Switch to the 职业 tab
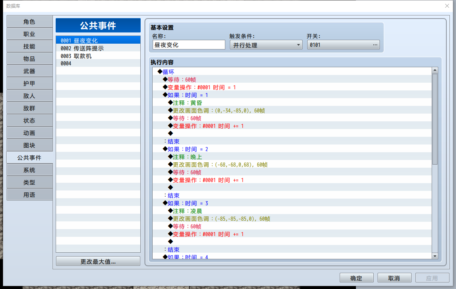456x289 pixels. (29, 34)
